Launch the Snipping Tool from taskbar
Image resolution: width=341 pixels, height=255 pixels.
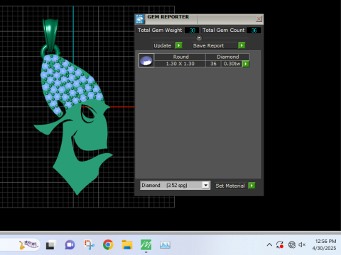tap(89, 245)
